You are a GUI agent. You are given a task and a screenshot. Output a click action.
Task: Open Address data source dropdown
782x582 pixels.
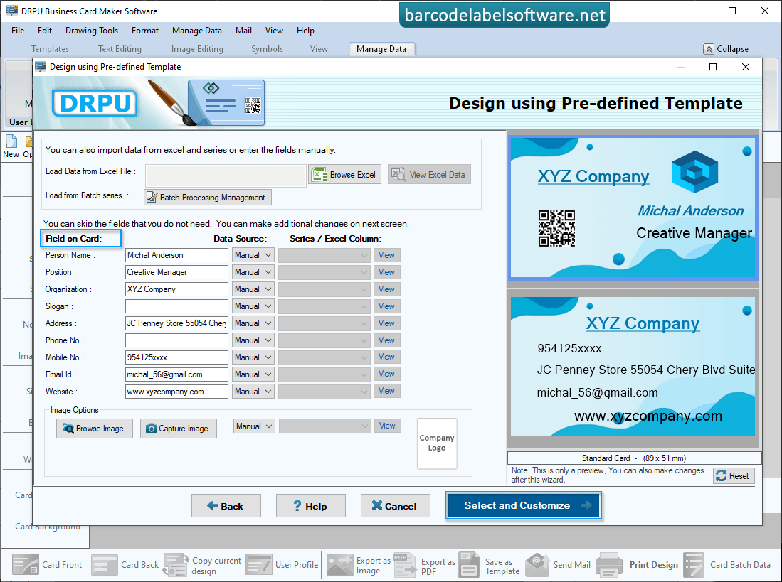[253, 323]
